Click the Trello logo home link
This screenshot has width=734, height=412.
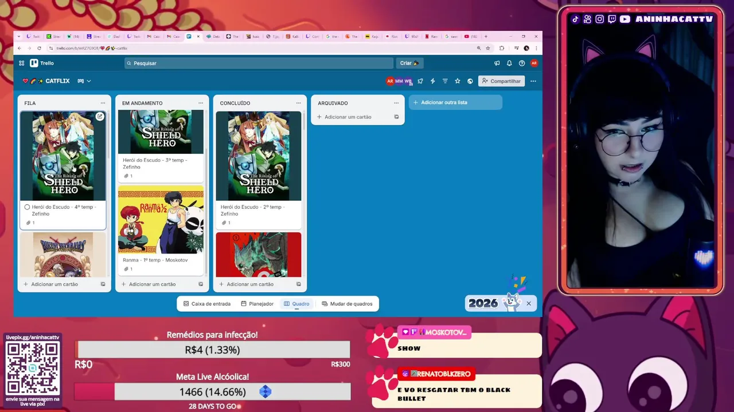click(x=42, y=63)
